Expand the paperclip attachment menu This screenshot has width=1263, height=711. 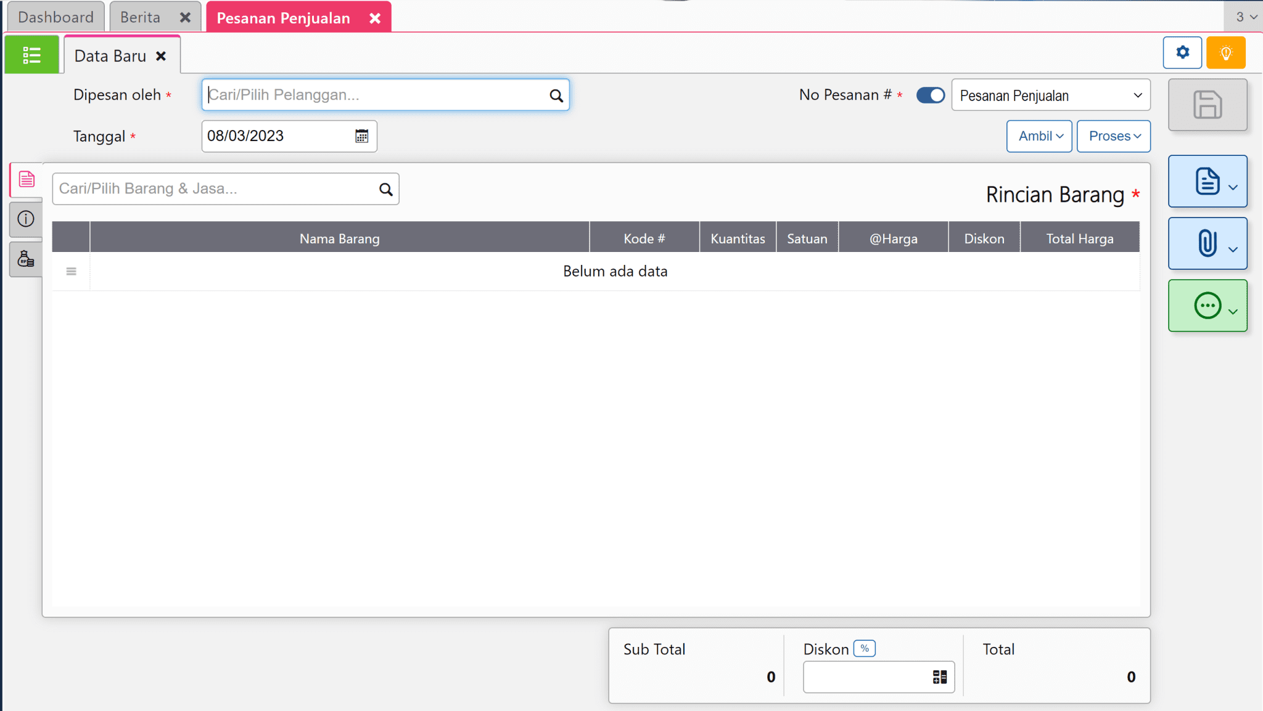[x=1207, y=243]
